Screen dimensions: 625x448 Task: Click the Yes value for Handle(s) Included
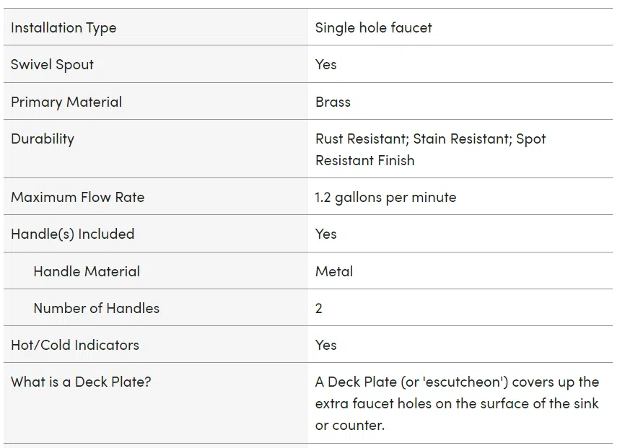click(x=325, y=234)
